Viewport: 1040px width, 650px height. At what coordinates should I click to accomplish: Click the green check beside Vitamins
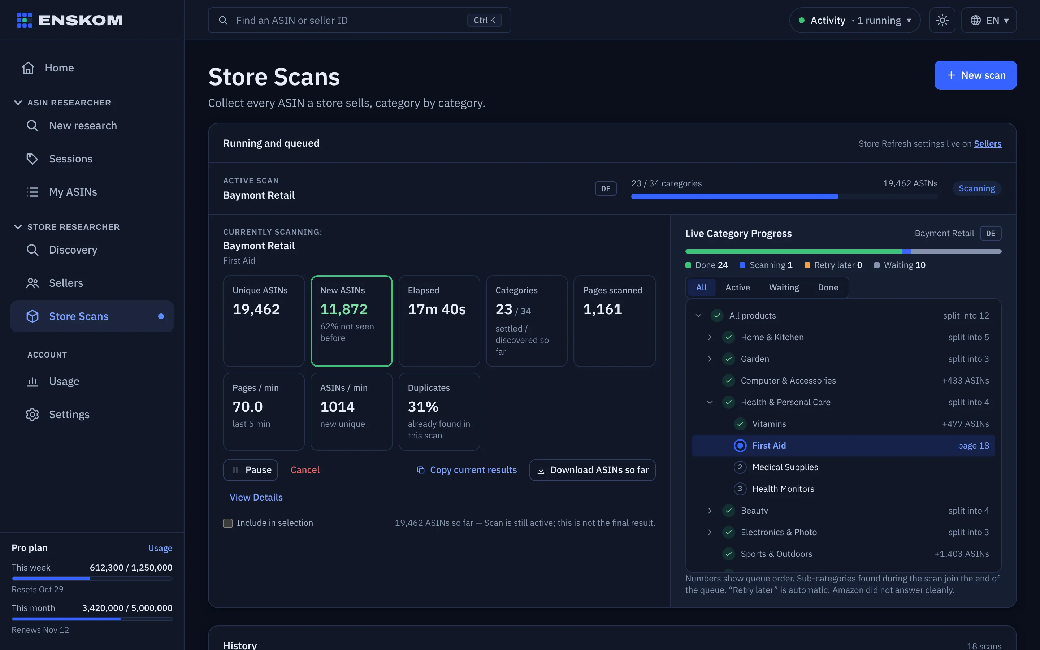pos(740,424)
